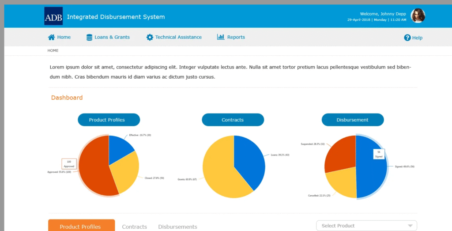Click the Reports bar chart icon
Viewport: 452px width, 231px height.
tap(221, 37)
